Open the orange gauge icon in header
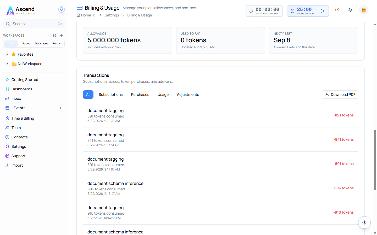377x235 pixels. pyautogui.click(x=337, y=10)
